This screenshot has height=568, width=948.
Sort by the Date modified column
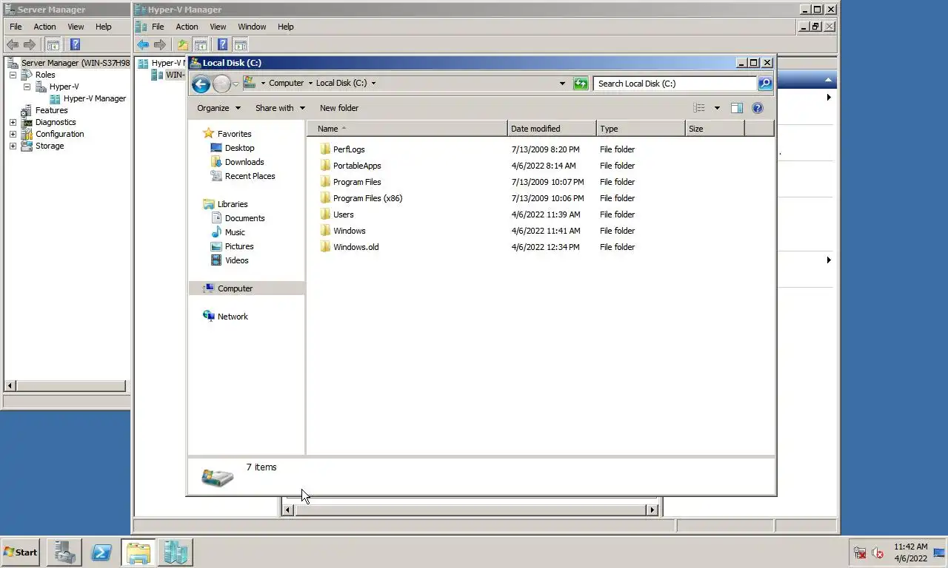point(552,129)
